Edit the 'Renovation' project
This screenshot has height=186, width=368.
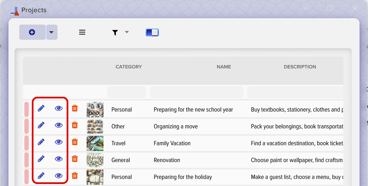click(x=41, y=159)
